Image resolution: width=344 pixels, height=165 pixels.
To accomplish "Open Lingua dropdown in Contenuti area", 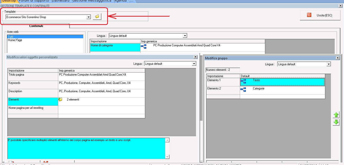I will 185,36.
